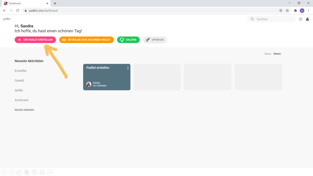Select the pen tool in bottom toolbar

click(19, 172)
